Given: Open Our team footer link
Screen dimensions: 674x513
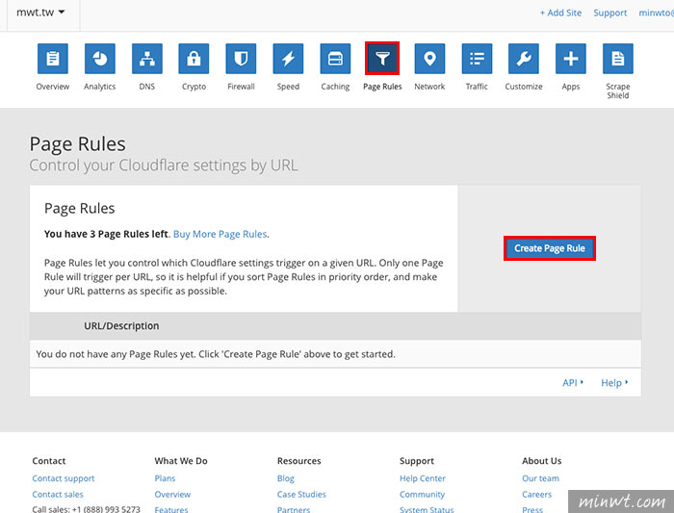Looking at the screenshot, I should pyautogui.click(x=541, y=478).
